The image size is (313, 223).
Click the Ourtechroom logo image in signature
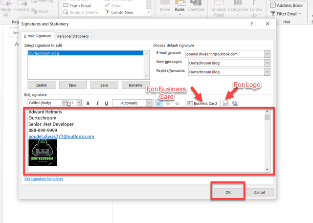[x=43, y=153]
